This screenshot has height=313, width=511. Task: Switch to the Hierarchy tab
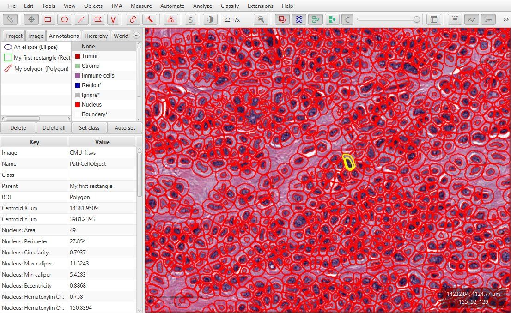[x=96, y=36]
